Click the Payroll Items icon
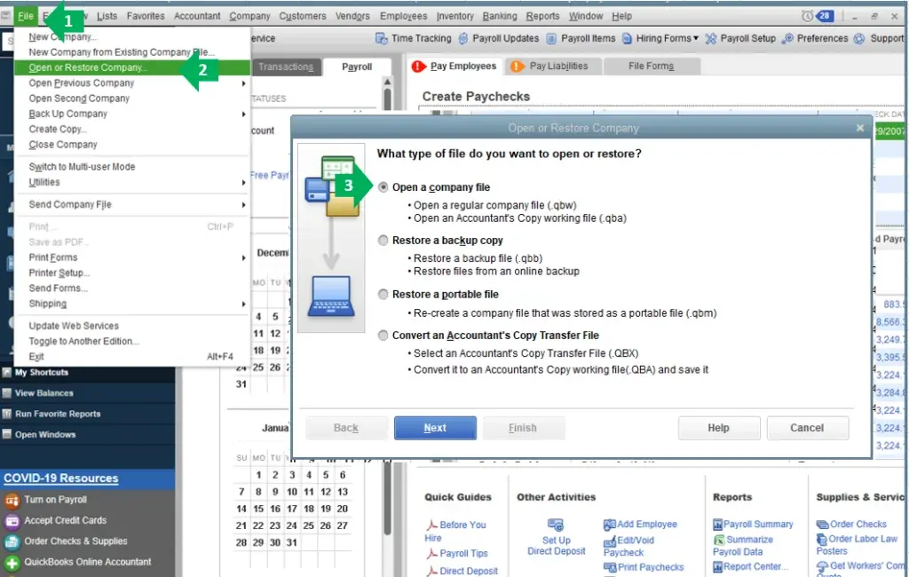Image resolution: width=909 pixels, height=577 pixels. pyautogui.click(x=550, y=38)
